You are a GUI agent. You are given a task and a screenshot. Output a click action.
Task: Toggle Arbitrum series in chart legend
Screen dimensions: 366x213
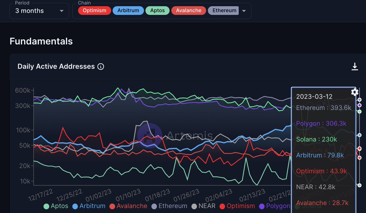[88, 206]
